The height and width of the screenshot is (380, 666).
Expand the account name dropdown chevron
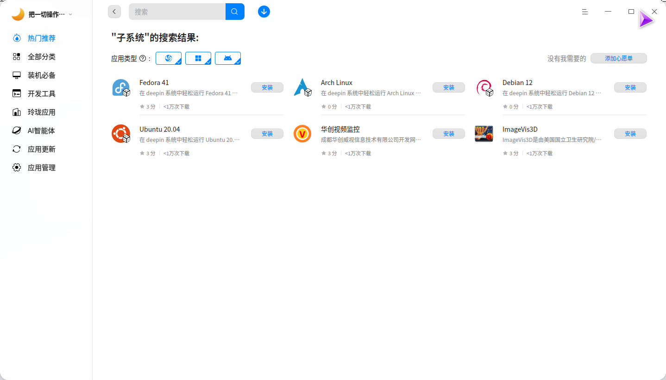pyautogui.click(x=70, y=14)
